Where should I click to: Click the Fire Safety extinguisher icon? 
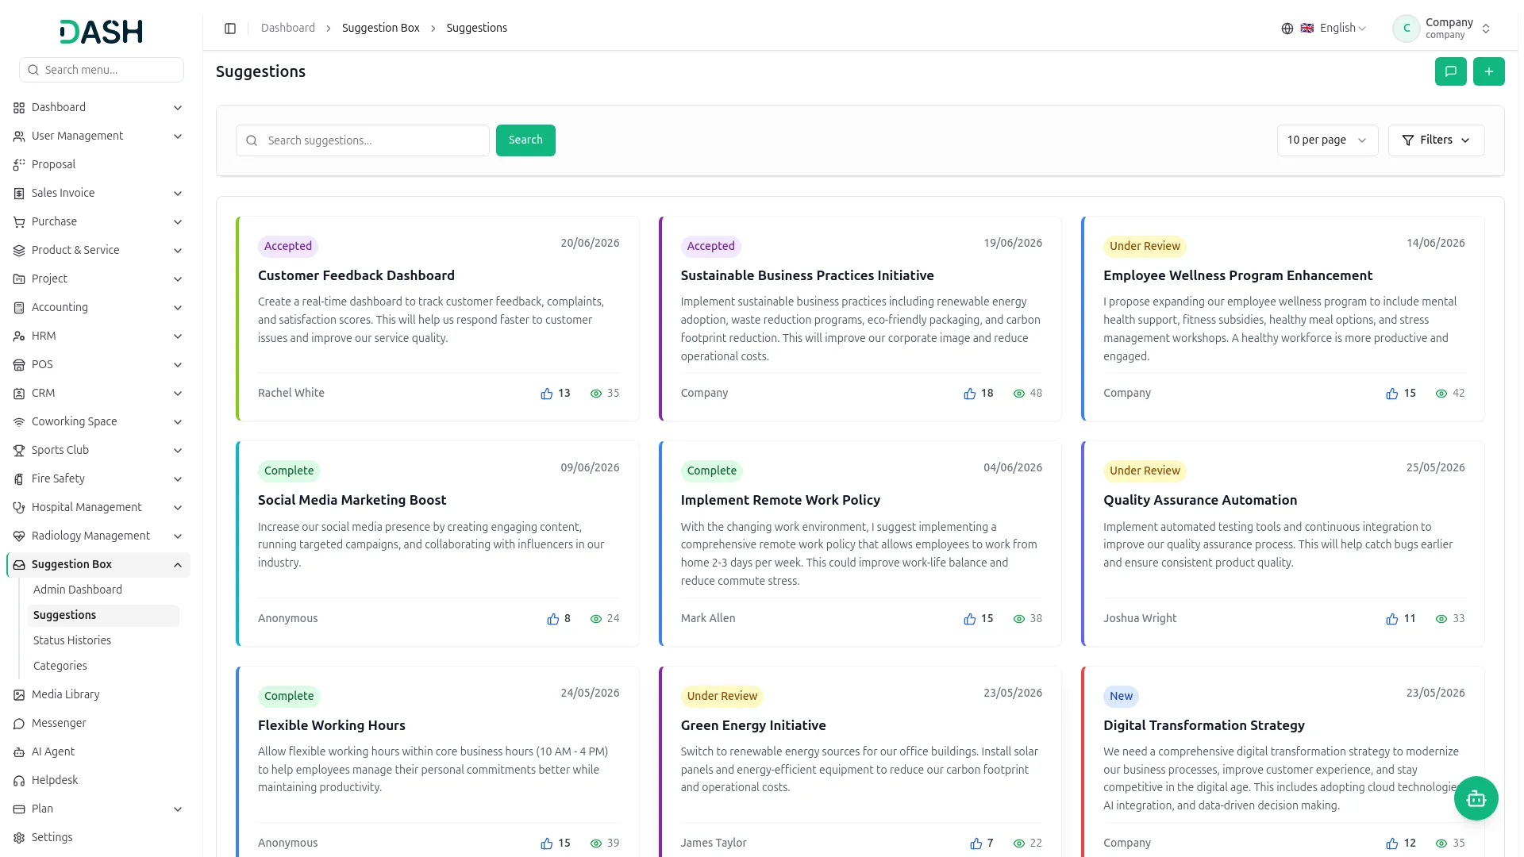tap(19, 479)
